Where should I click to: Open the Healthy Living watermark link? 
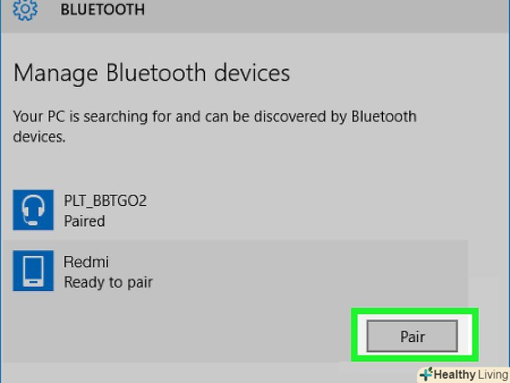462,375
